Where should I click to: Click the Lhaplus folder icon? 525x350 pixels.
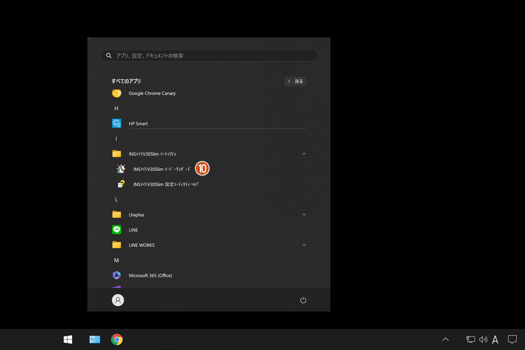point(117,215)
